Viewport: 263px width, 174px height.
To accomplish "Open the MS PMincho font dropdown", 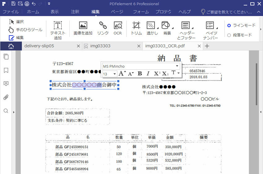I will [177, 66].
